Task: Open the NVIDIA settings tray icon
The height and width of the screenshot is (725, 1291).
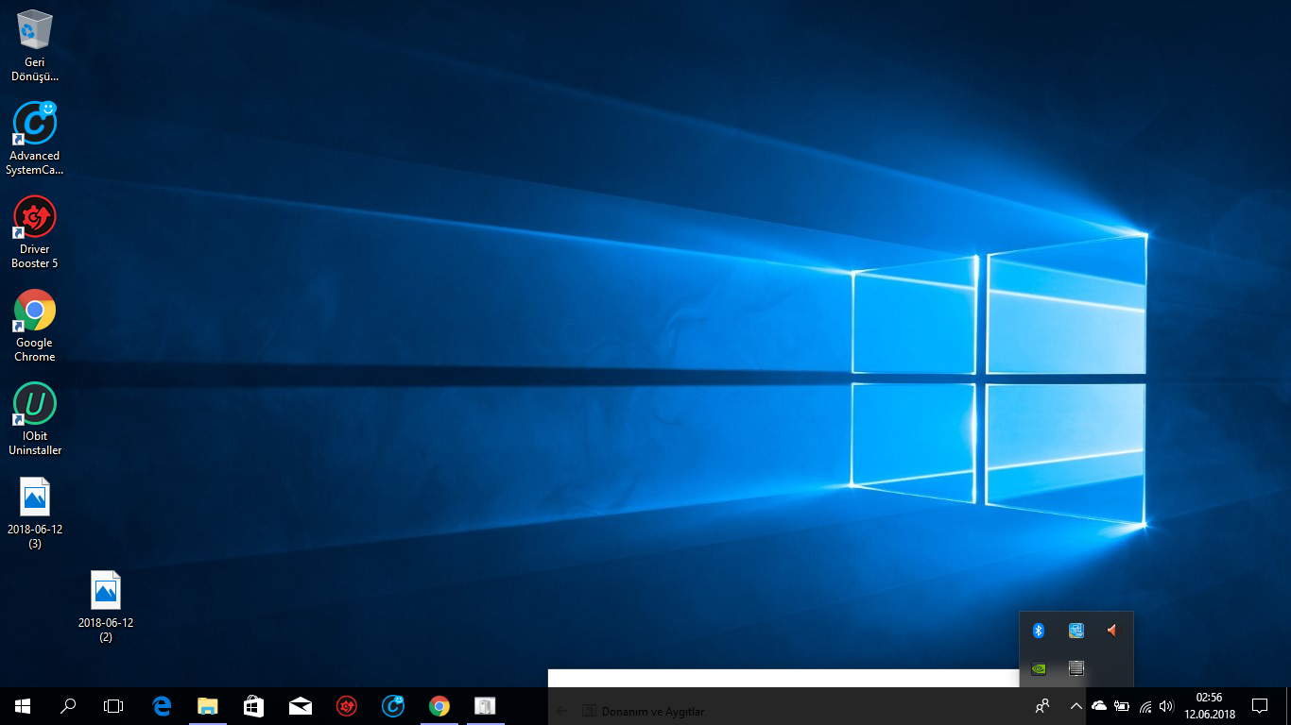Action: (1039, 668)
